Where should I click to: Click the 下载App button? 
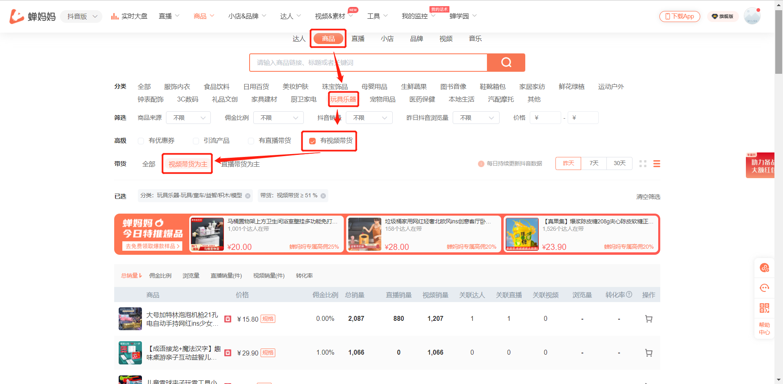(679, 16)
